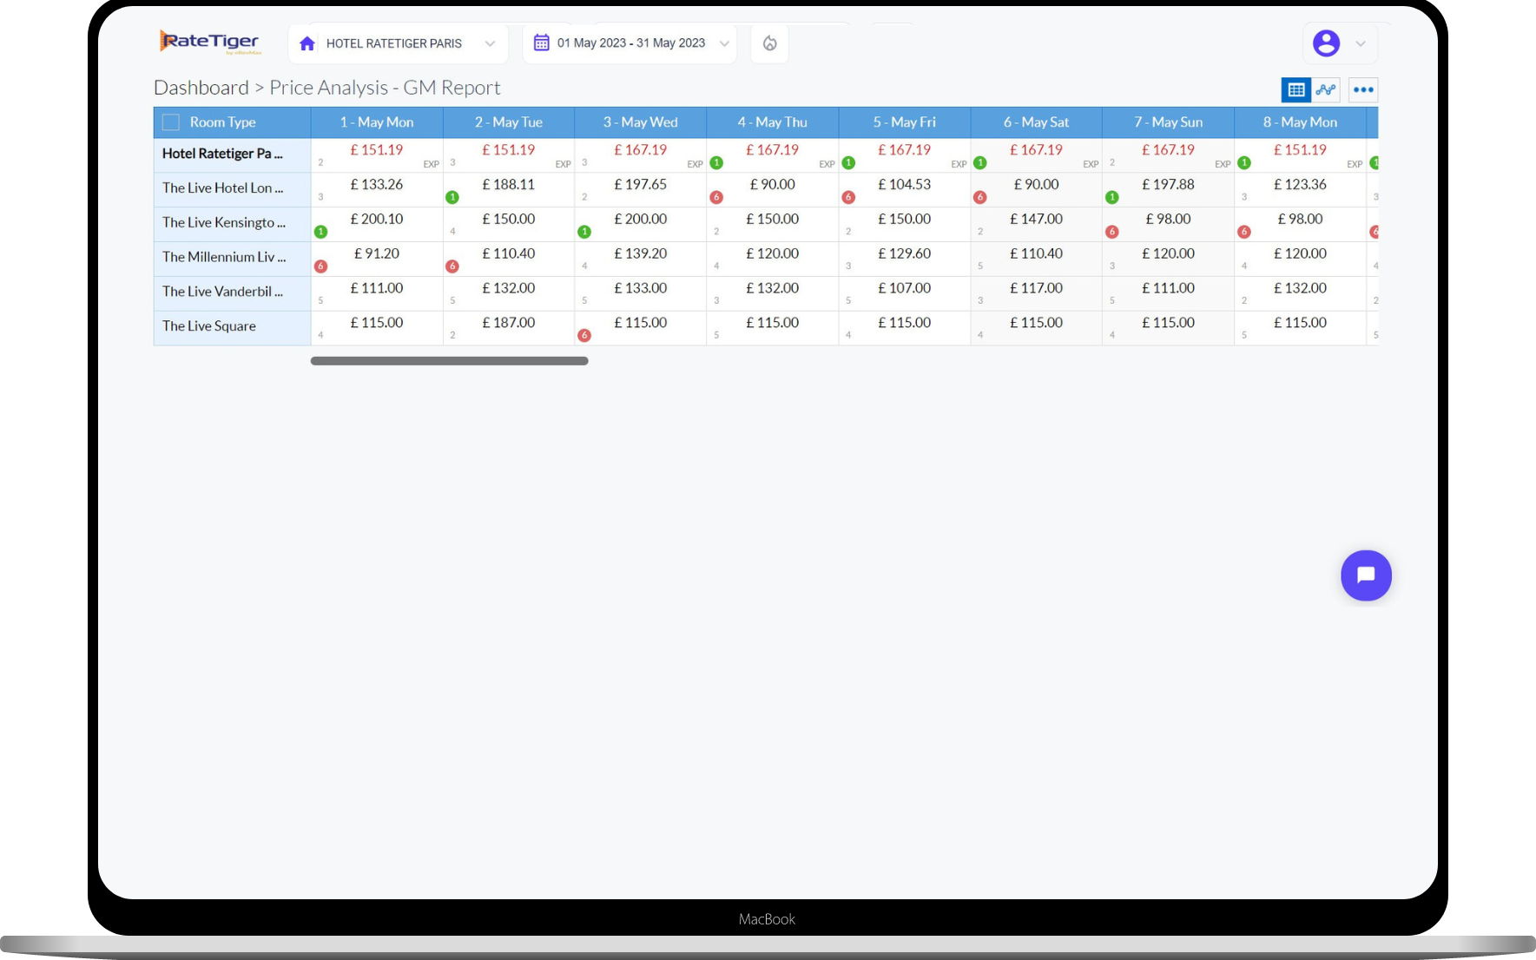Screen dimensions: 1536x960
Task: Tick the Room Type select-all checkbox
Action: point(171,122)
